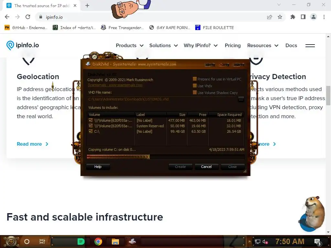Click the disabled Create button
The height and width of the screenshot is (248, 331).
click(x=180, y=167)
